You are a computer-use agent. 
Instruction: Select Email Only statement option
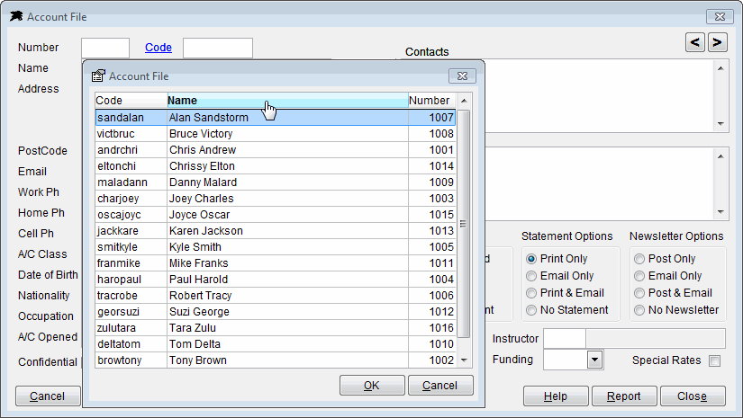pos(531,276)
